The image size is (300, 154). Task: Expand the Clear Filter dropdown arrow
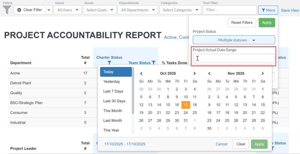[x=49, y=10]
